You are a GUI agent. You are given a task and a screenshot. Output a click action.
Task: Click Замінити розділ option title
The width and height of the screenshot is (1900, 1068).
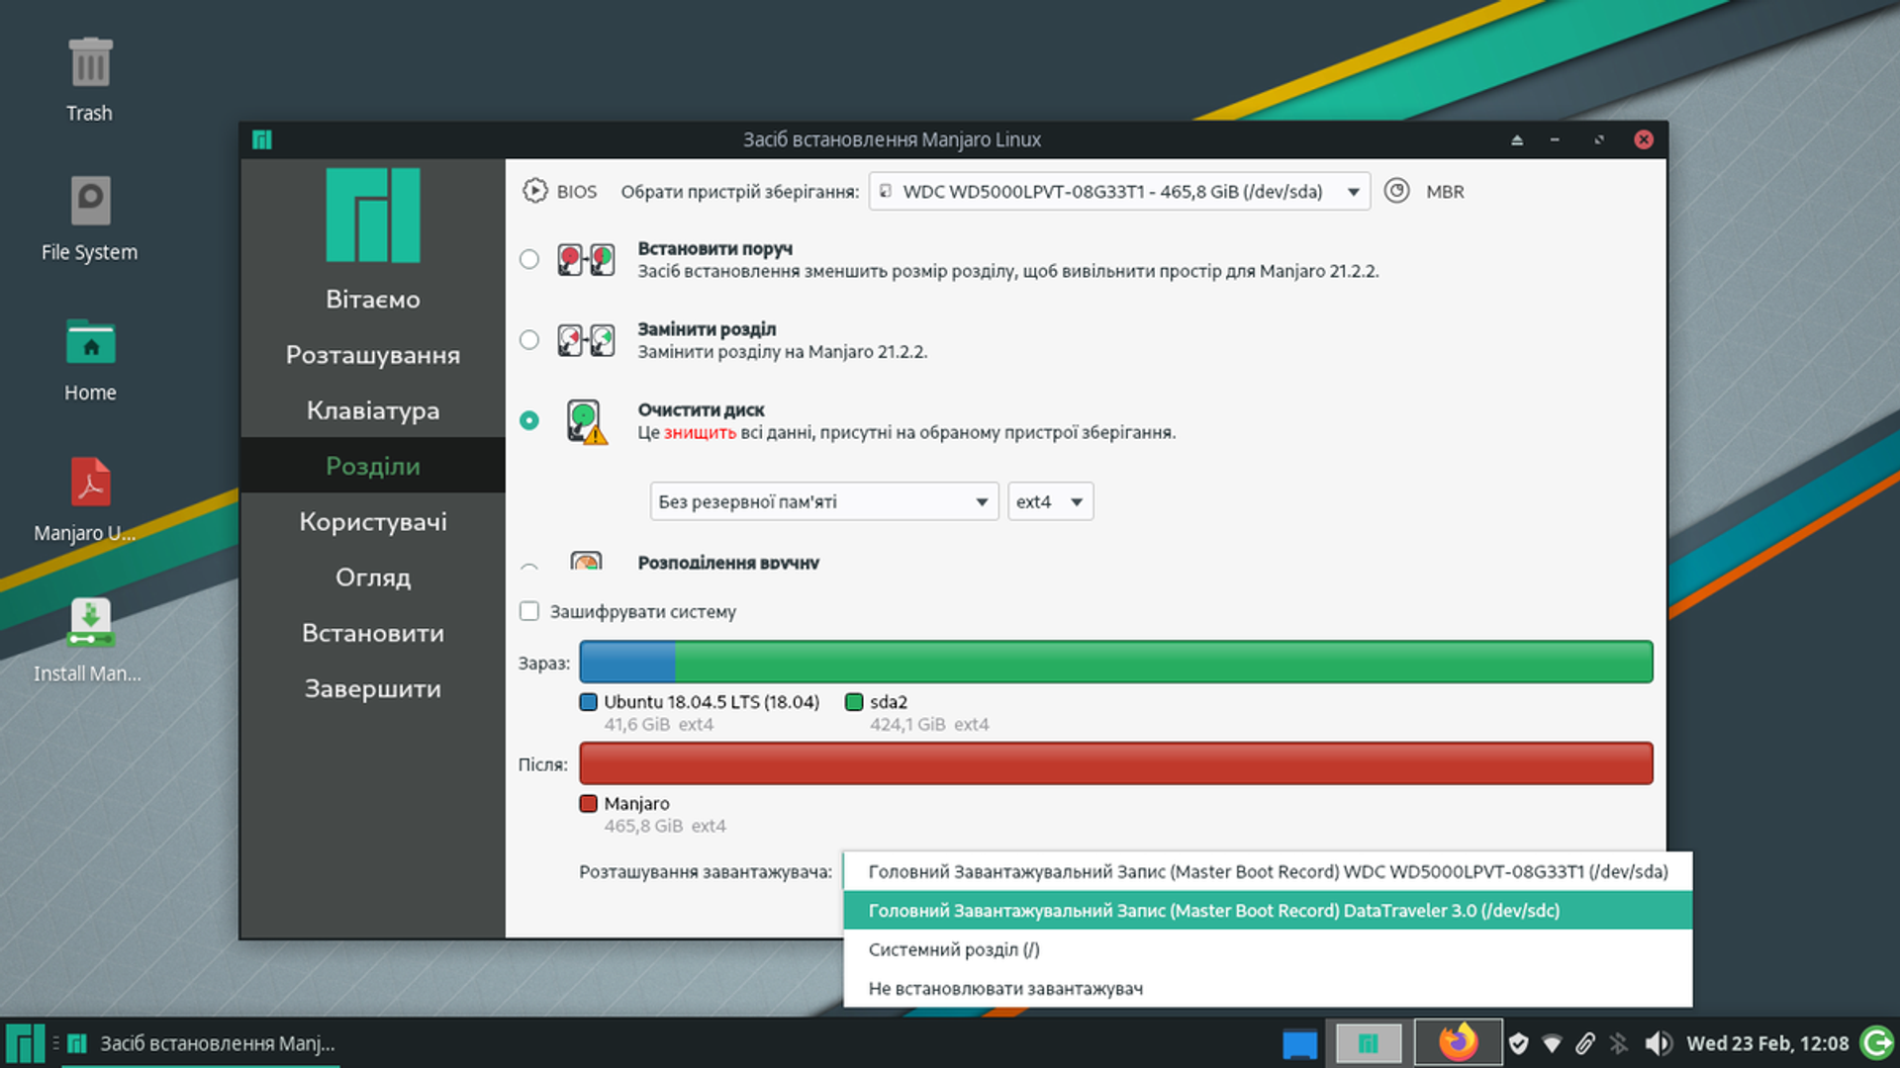pyautogui.click(x=707, y=328)
